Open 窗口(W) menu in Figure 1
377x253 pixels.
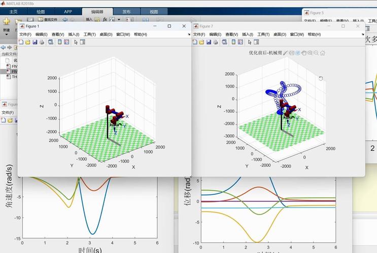click(x=123, y=34)
